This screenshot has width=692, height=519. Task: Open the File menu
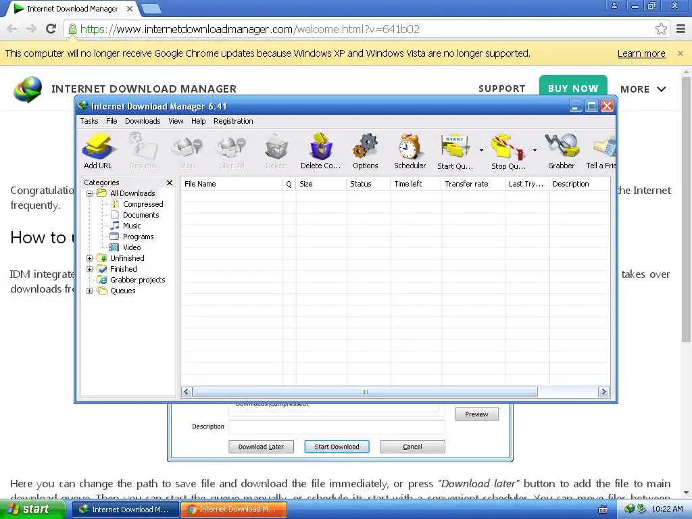point(112,121)
